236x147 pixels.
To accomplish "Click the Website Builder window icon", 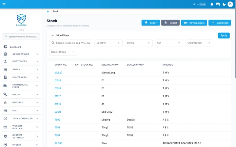I will tap(5, 127).
